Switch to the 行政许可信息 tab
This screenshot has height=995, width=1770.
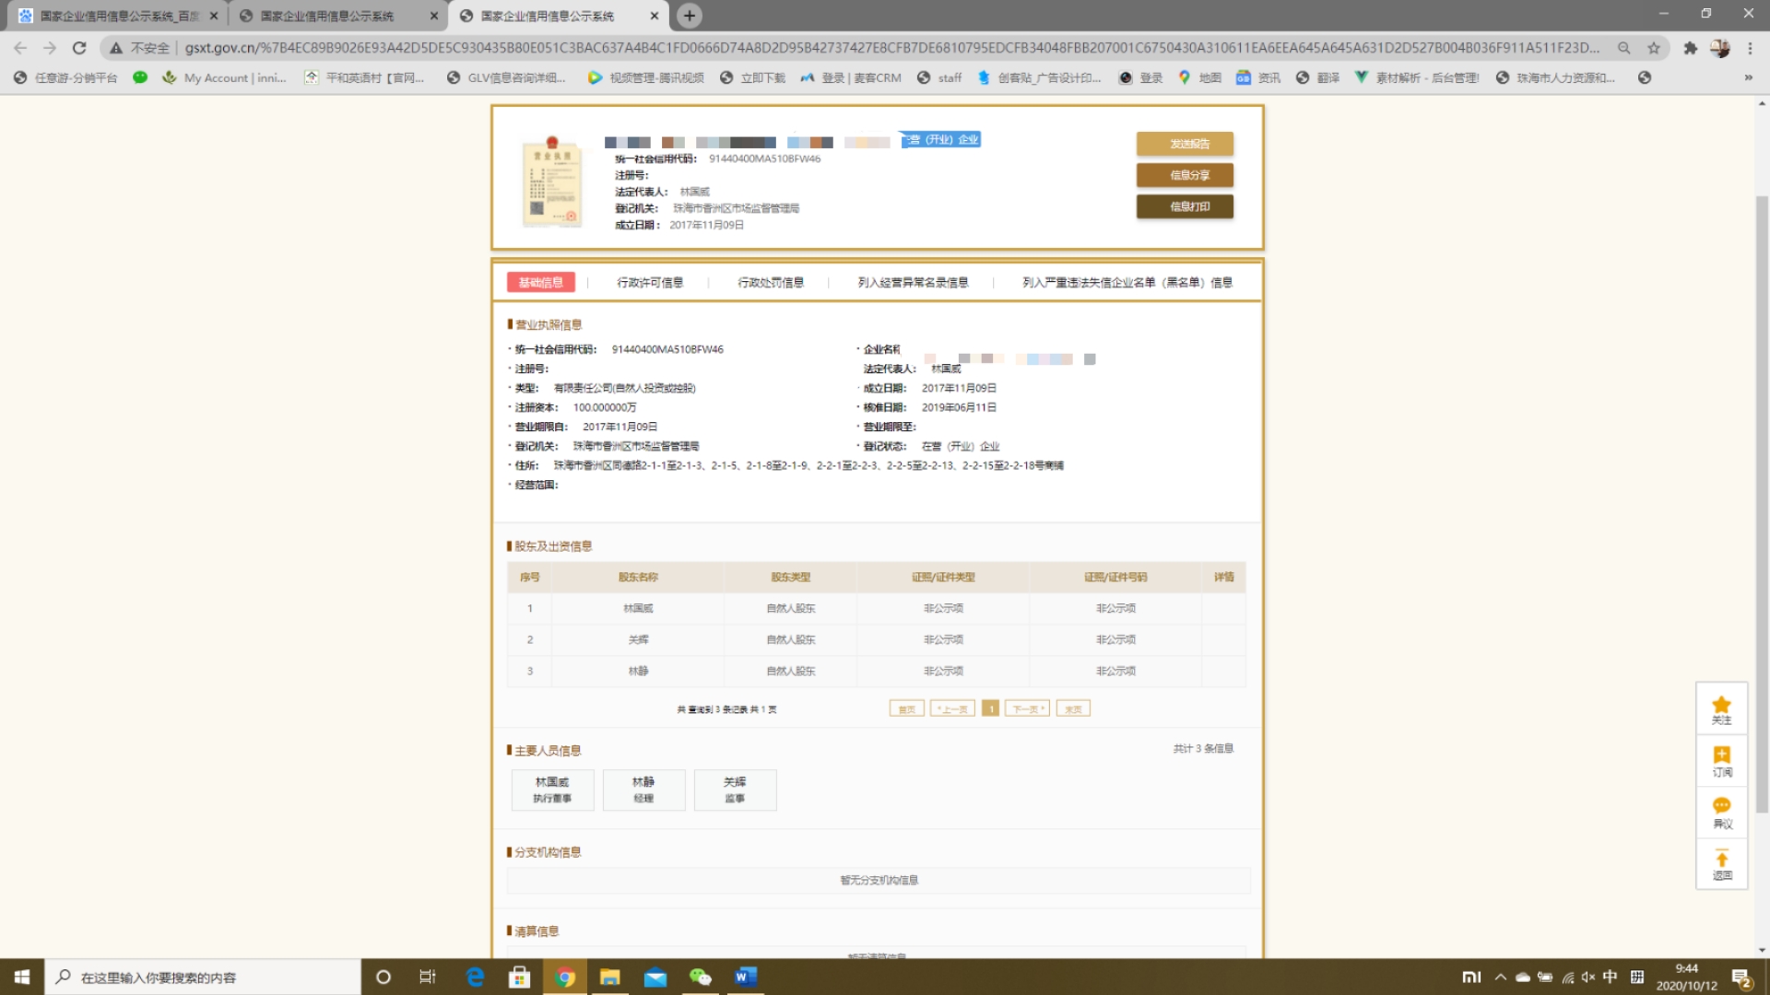[x=650, y=282]
